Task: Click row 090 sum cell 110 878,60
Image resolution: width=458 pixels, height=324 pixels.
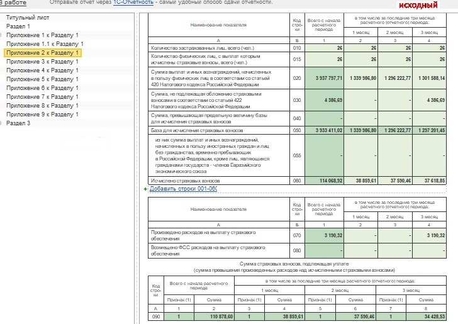Action: point(214,316)
